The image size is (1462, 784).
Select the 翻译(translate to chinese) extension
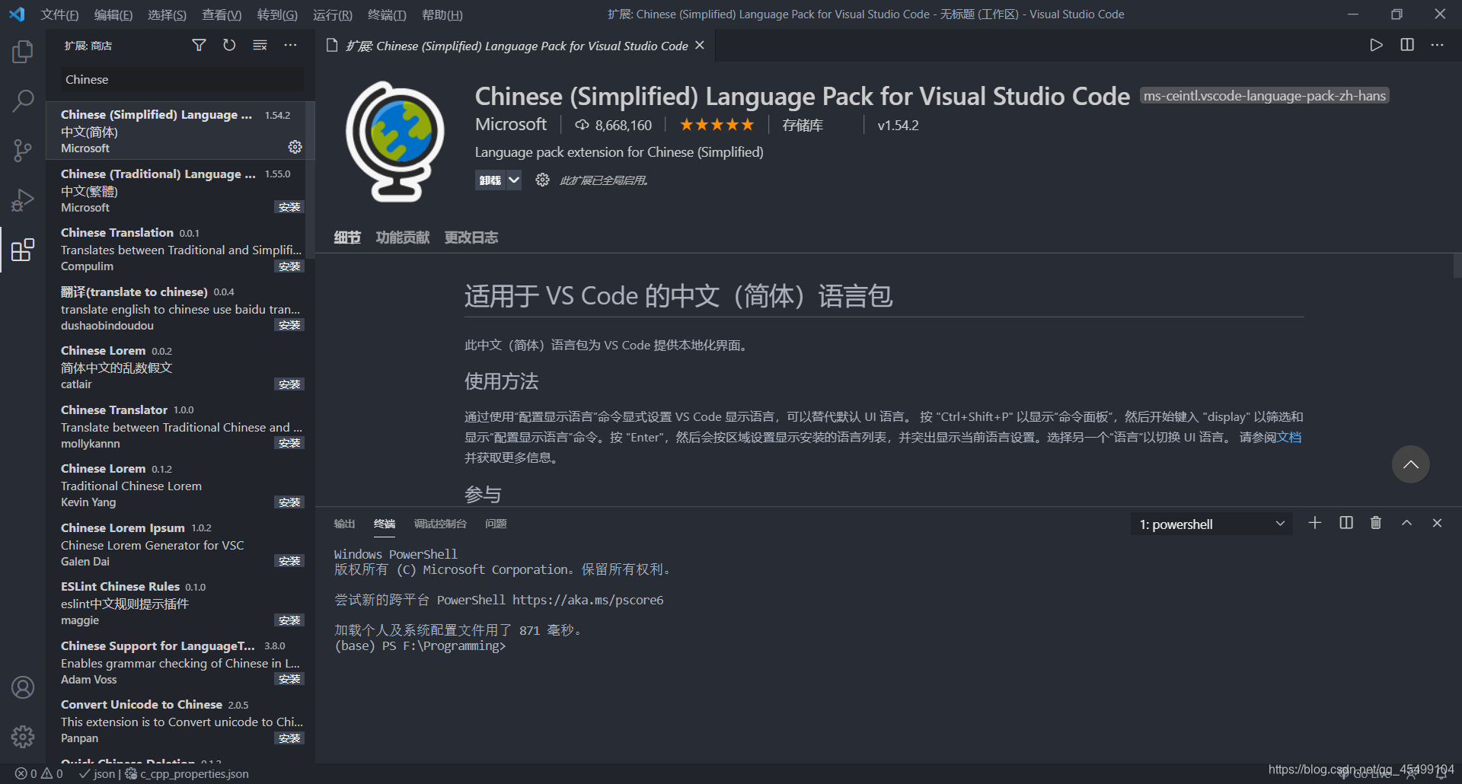pyautogui.click(x=181, y=308)
